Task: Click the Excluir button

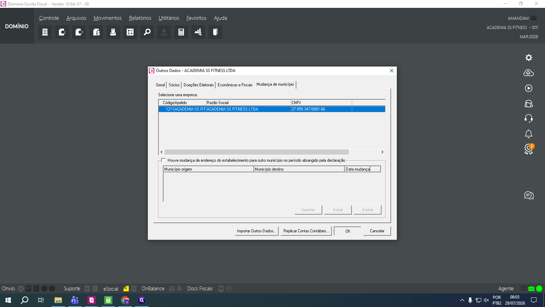Action: pos(368,210)
